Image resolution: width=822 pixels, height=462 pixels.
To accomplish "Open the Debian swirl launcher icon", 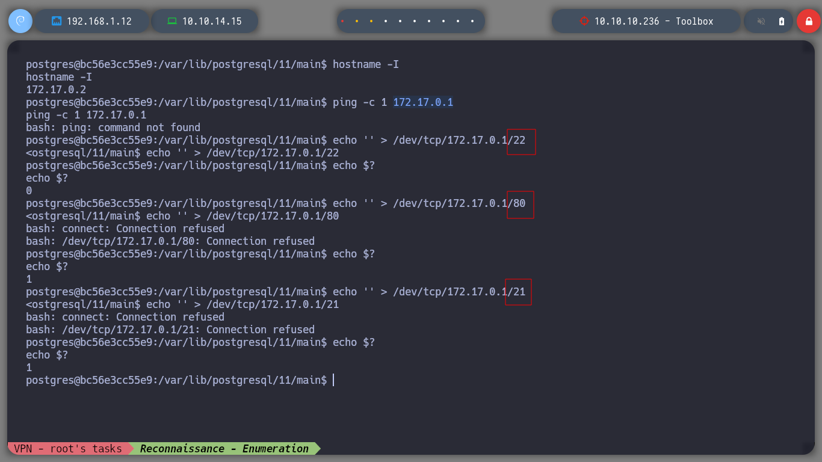I will [x=20, y=21].
